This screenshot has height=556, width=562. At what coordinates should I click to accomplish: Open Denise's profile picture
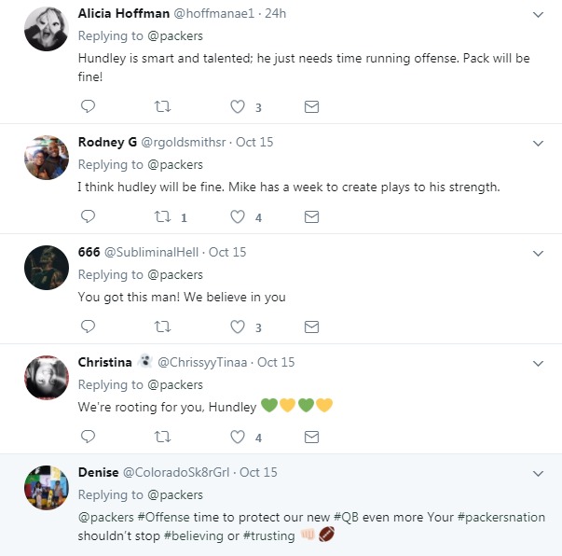[x=47, y=487]
